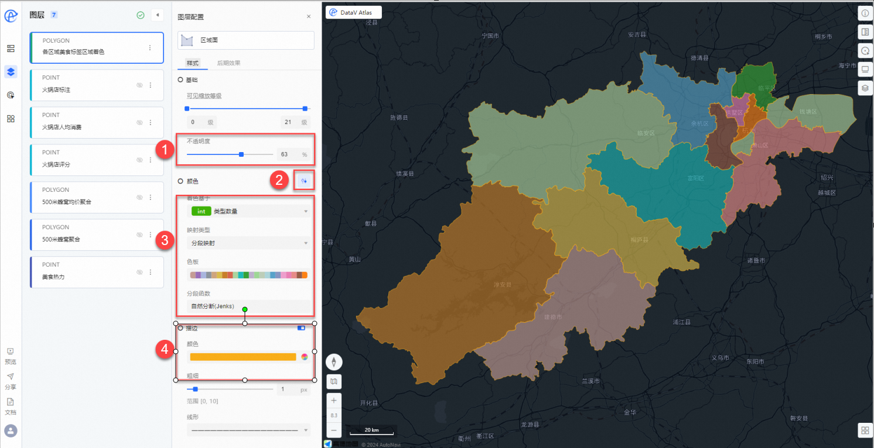Close the 图层配置 panel

tap(309, 16)
